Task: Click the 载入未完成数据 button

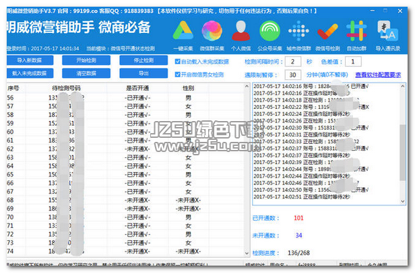Action: 30,73
